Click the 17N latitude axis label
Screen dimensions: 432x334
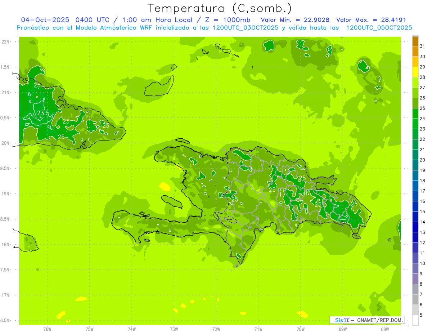pyautogui.click(x=6, y=295)
